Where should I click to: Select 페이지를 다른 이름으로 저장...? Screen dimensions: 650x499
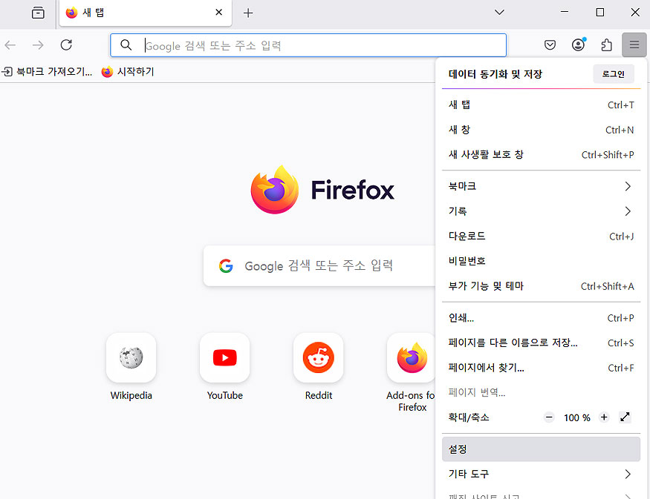click(541, 343)
